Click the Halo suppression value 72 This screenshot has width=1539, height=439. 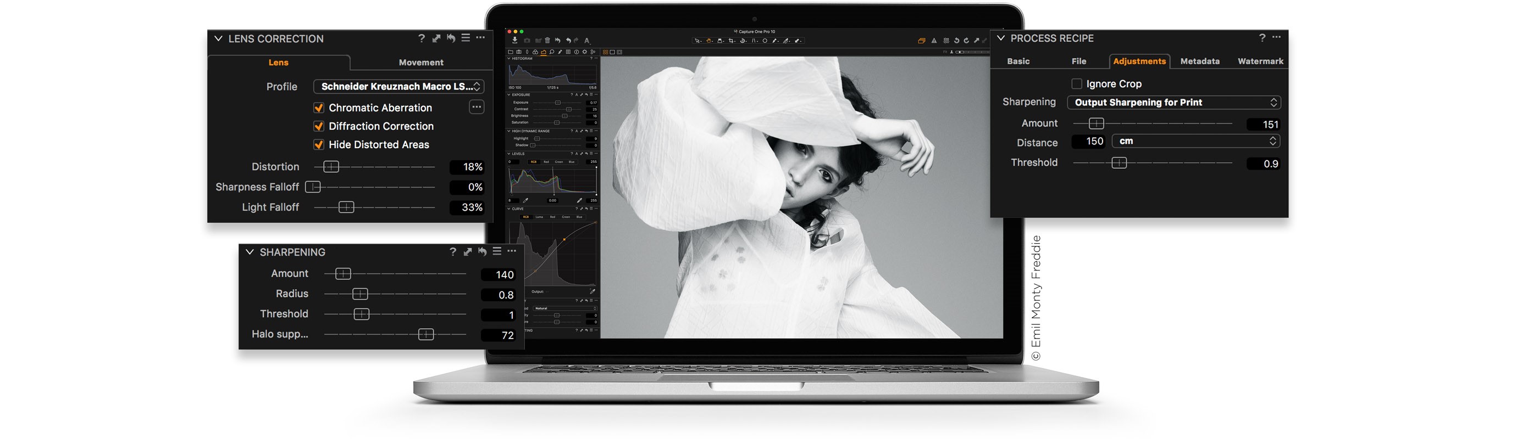click(499, 335)
